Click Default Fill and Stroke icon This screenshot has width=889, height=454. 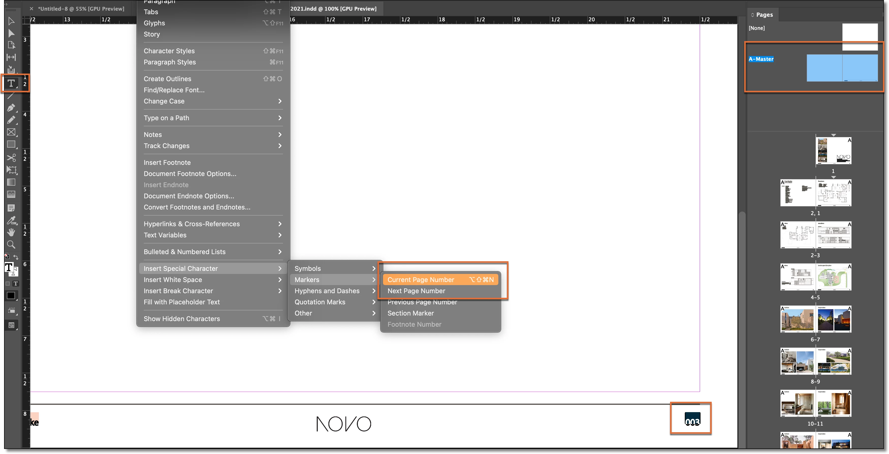pyautogui.click(x=7, y=256)
